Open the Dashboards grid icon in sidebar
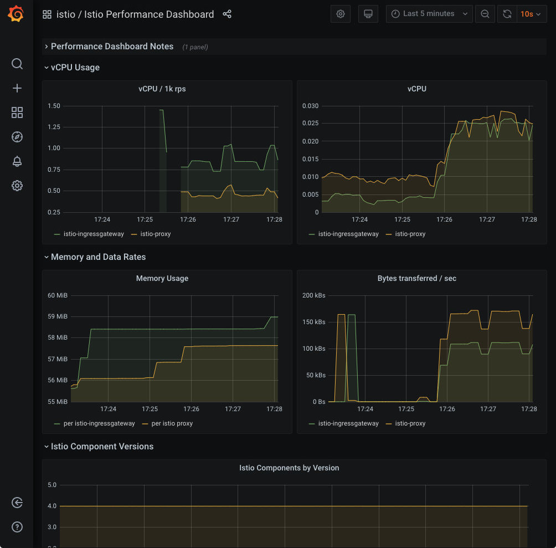Image resolution: width=556 pixels, height=548 pixels. [x=17, y=112]
